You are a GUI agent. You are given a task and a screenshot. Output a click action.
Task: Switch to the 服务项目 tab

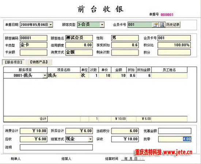13,62
